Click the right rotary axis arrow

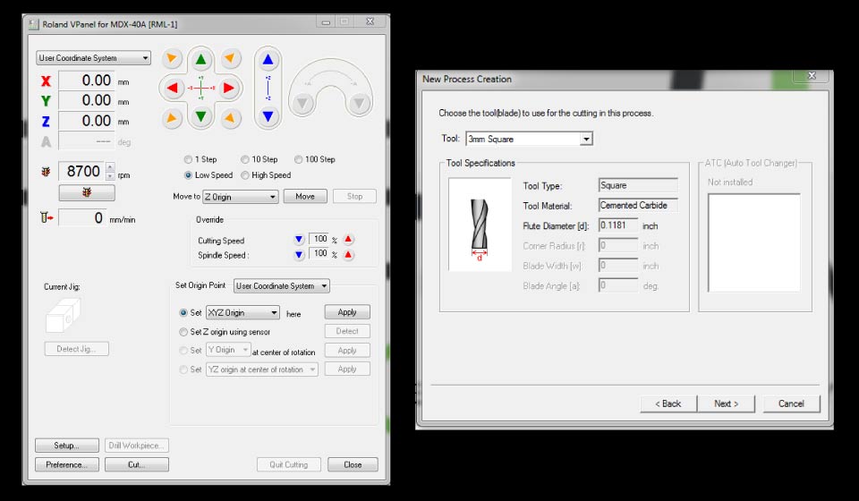coord(359,103)
